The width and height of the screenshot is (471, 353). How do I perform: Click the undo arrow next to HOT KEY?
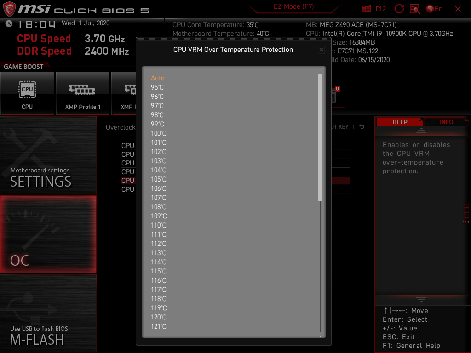click(x=362, y=126)
